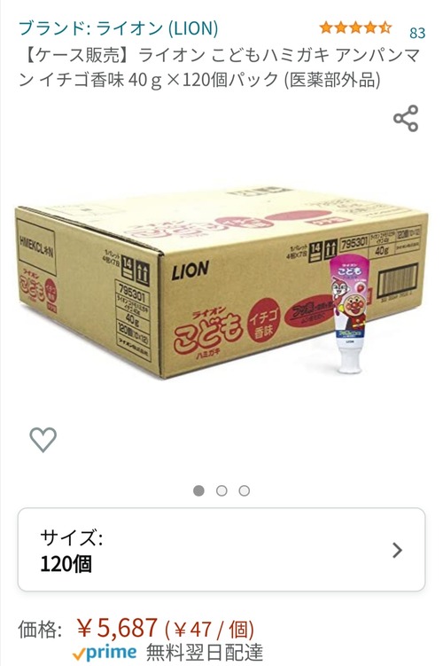Screen dimensions: 443x666
Task: Click the (￥47 / 個) unit price
Action: [209, 630]
